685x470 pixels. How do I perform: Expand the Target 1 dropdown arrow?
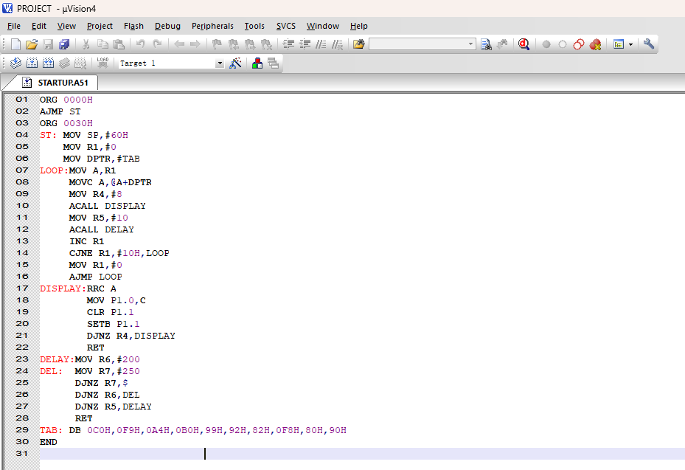click(220, 63)
